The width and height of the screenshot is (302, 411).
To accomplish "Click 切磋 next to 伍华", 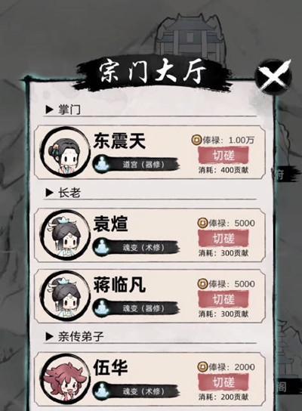I will (x=223, y=382).
